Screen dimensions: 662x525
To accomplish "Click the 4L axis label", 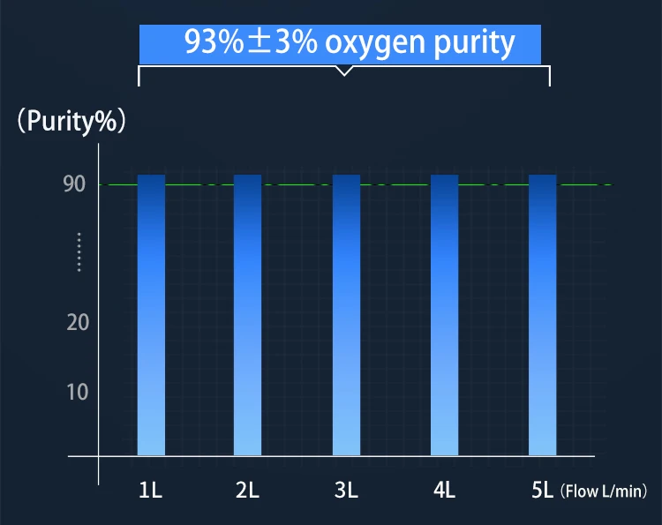I will [x=445, y=491].
